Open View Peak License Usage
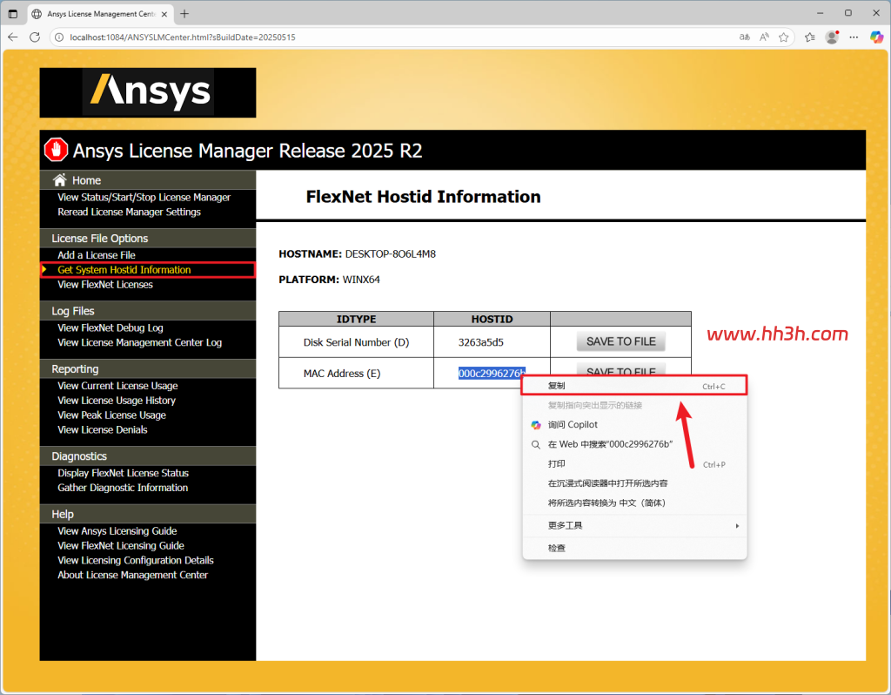This screenshot has width=891, height=695. click(111, 415)
